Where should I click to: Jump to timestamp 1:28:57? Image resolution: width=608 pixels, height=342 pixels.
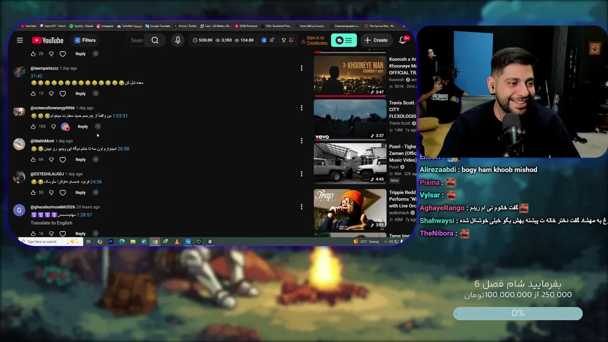[84, 215]
